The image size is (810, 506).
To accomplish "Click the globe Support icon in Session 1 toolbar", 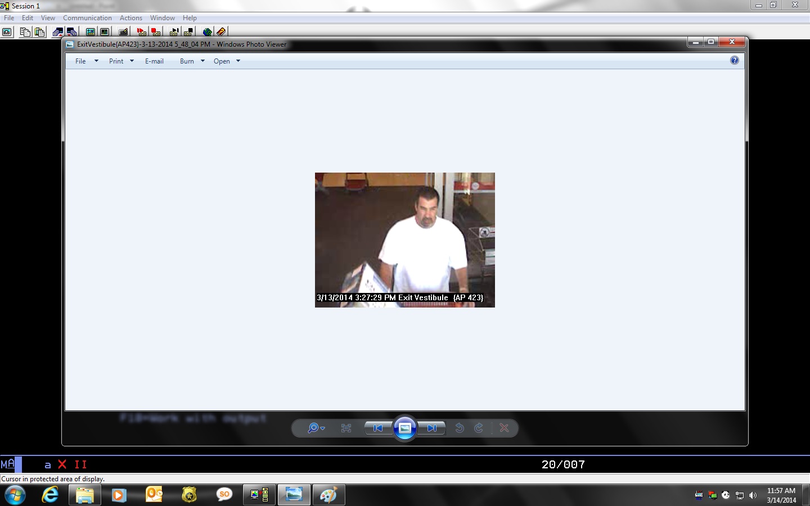I will pyautogui.click(x=207, y=32).
